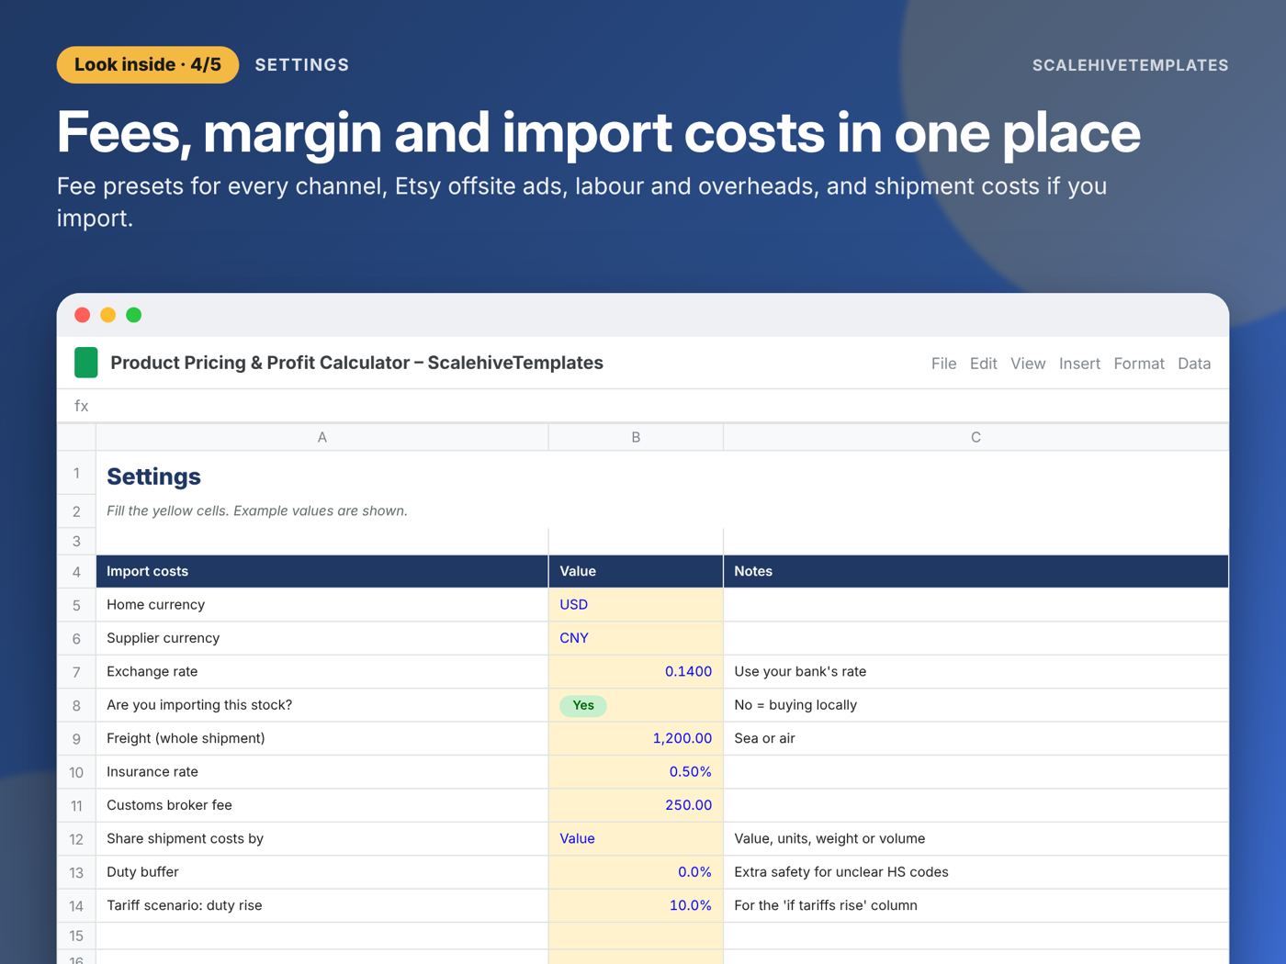Open the View menu

pyautogui.click(x=1028, y=364)
